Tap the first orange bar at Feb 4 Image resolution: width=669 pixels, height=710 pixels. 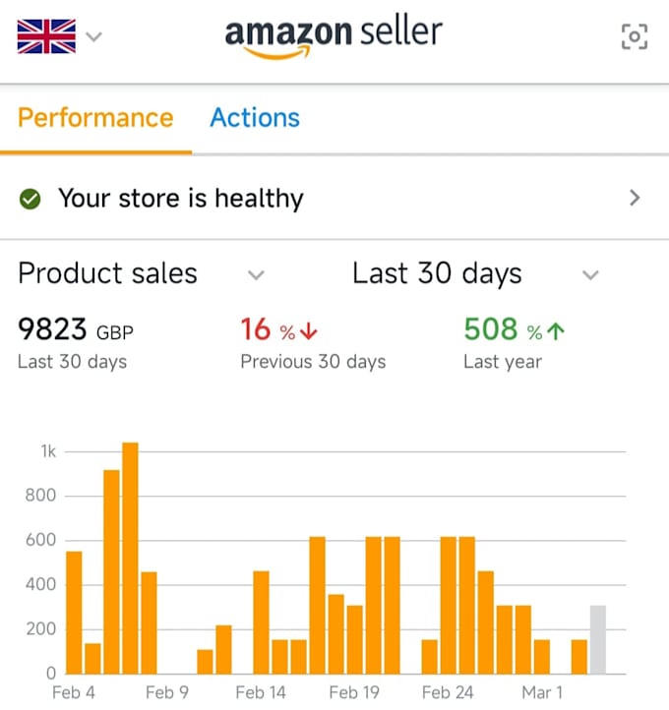point(75,613)
